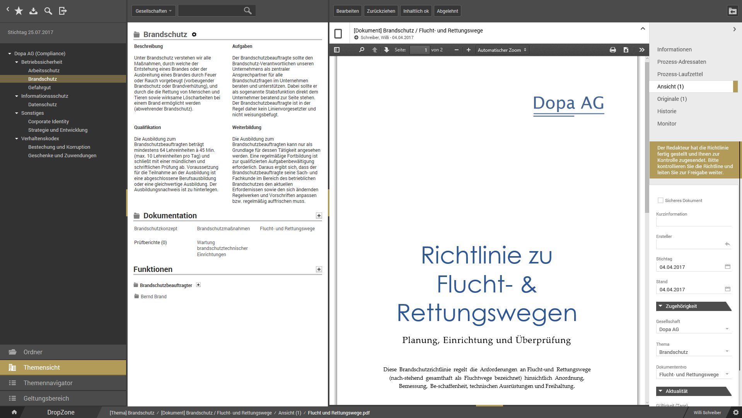This screenshot has width=742, height=418.
Task: Open more PDF tools double-chevron
Action: pyautogui.click(x=642, y=50)
